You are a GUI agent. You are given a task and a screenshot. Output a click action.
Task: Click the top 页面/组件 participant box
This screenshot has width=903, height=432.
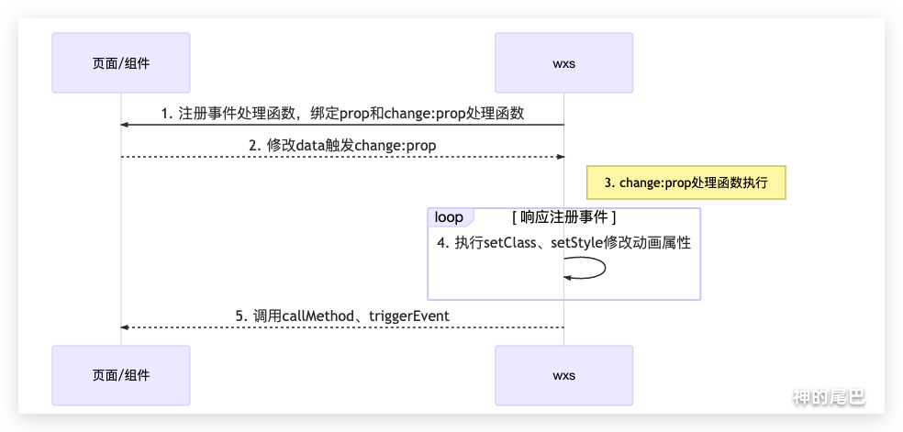click(x=120, y=62)
